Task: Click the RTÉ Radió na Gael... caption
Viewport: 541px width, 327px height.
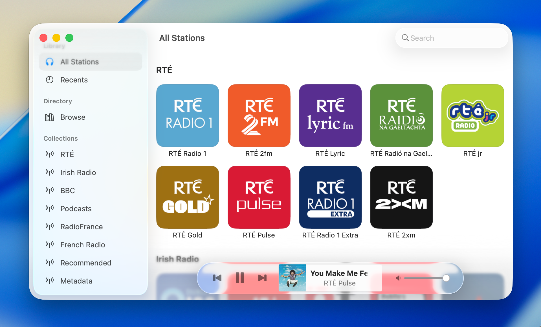Action: [x=401, y=153]
